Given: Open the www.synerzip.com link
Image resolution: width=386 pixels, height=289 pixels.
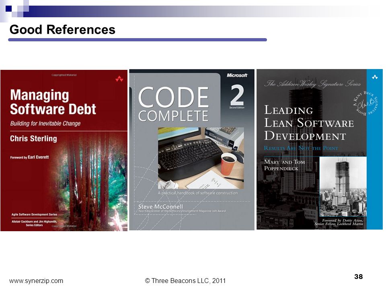Looking at the screenshot, I should pyautogui.click(x=36, y=281).
